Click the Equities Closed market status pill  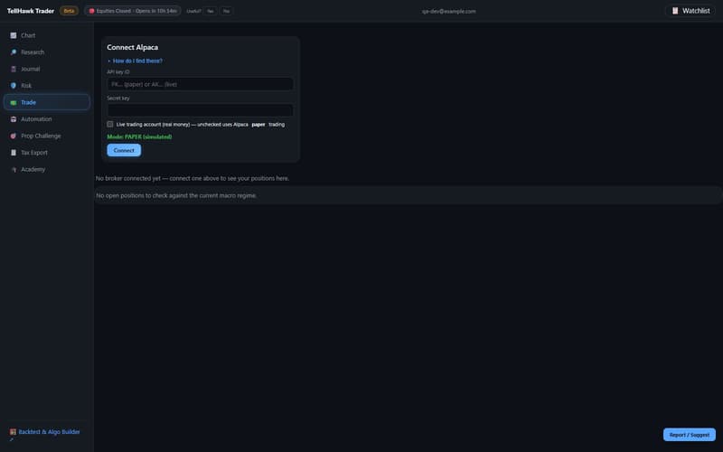tap(132, 11)
